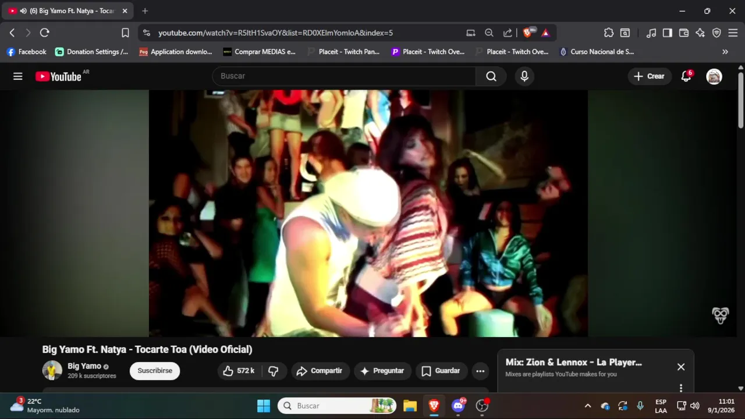745x419 pixels.
Task: Open Brave Leo AI sparkle icon
Action: pyautogui.click(x=700, y=33)
